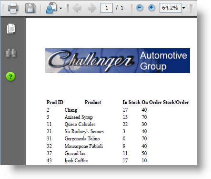The width and height of the screenshot is (211, 179).
Task: Click the page number input field
Action: click(107, 8)
